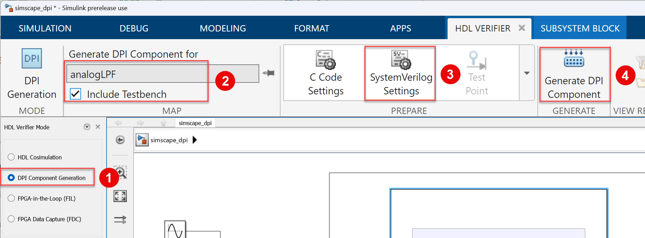The width and height of the screenshot is (645, 238).
Task: Click the back navigation arrow
Action: coord(118,123)
